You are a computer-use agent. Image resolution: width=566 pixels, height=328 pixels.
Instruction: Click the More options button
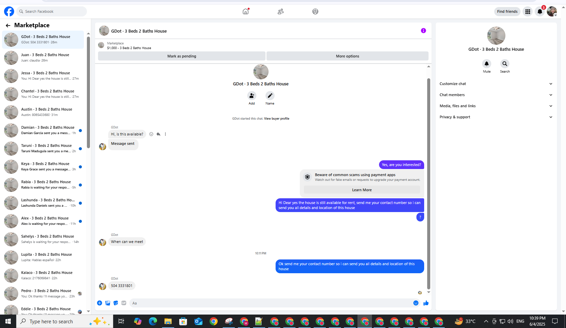pyautogui.click(x=347, y=56)
